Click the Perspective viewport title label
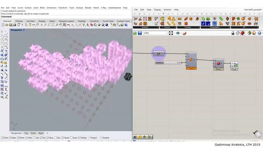Image resolution: width=263 pixels, height=148 pixels. (16, 30)
